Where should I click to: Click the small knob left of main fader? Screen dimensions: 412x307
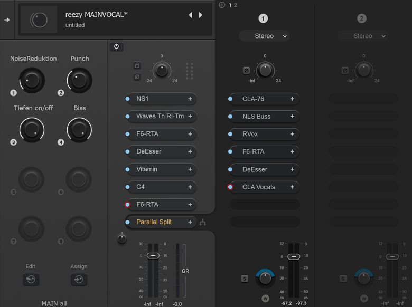122,238
